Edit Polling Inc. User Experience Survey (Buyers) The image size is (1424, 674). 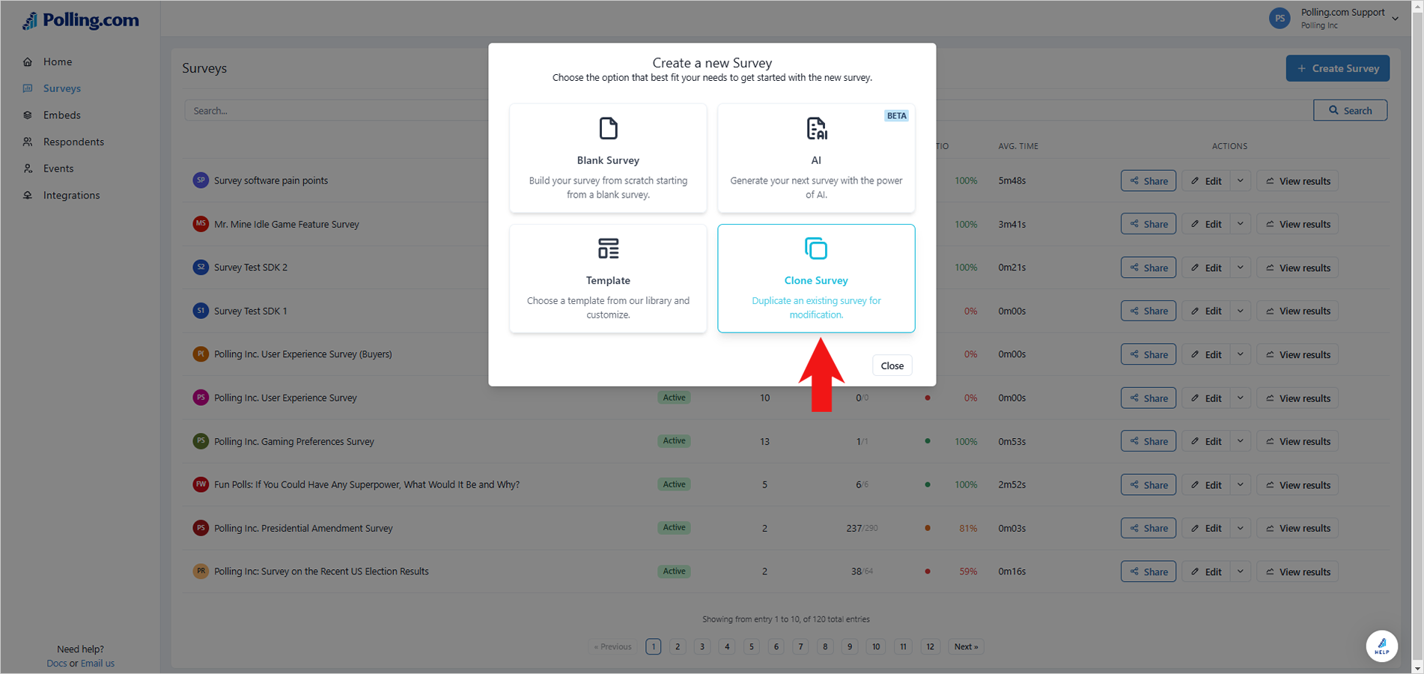click(x=1206, y=354)
